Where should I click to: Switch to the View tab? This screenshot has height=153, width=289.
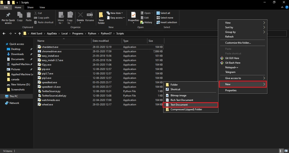tap(42, 7)
